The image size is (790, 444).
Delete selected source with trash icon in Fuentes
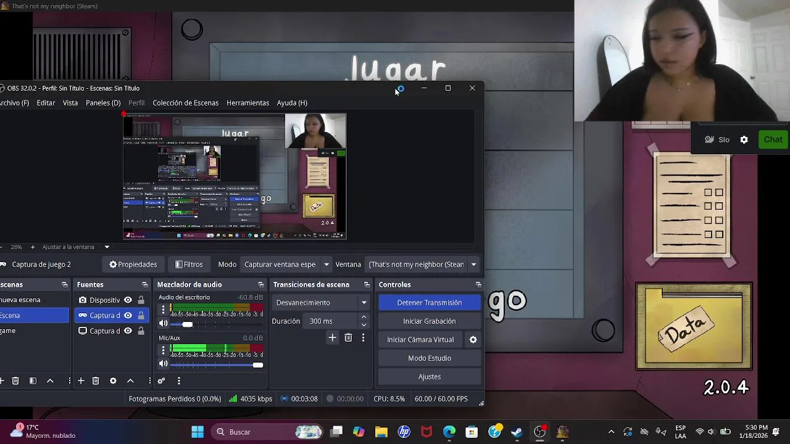96,381
